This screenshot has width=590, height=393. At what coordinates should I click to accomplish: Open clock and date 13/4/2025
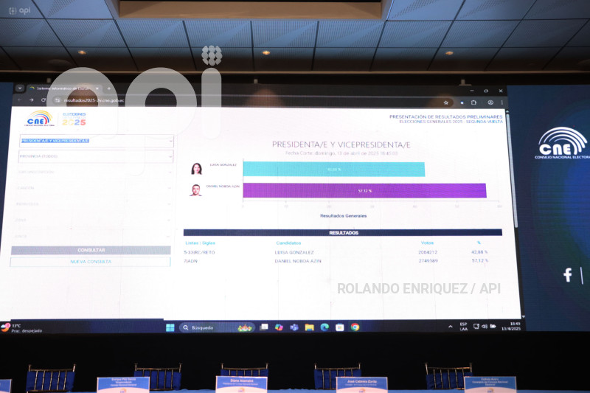511,326
